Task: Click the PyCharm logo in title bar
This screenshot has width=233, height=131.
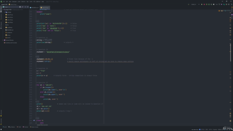Action: 1,1
